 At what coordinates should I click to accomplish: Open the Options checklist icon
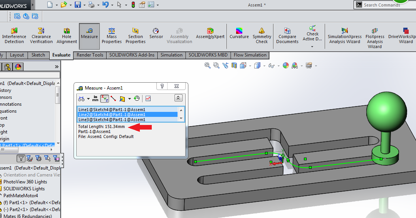(x=151, y=5)
